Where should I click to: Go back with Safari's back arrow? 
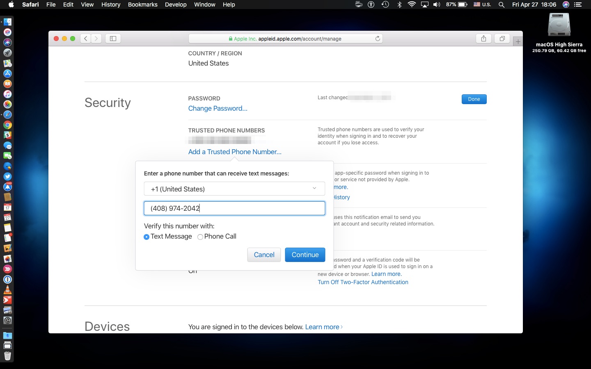(85, 39)
